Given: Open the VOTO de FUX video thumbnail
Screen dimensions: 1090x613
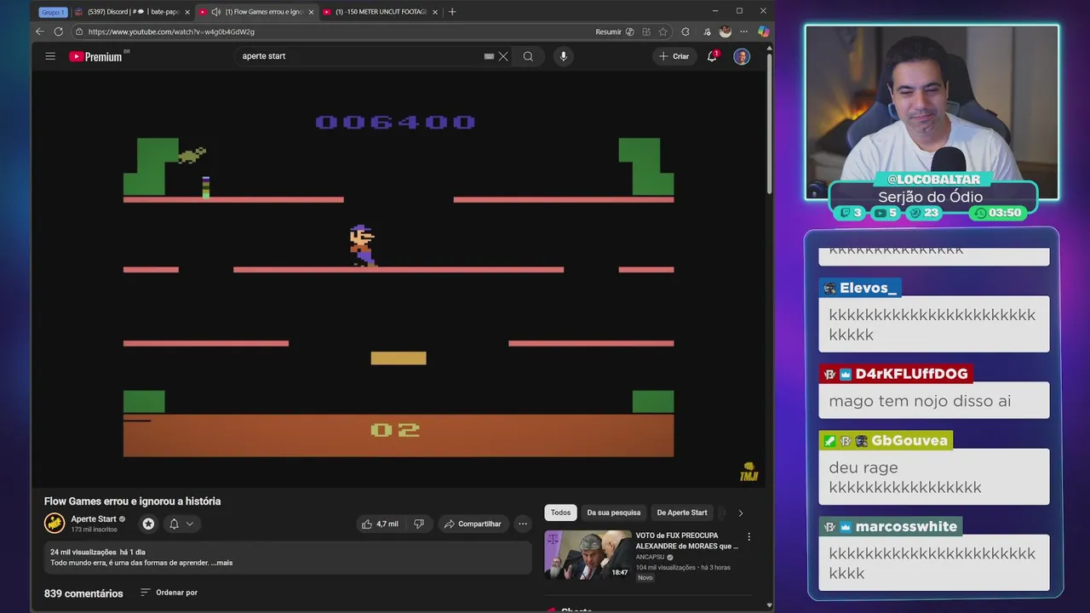Looking at the screenshot, I should [x=588, y=554].
